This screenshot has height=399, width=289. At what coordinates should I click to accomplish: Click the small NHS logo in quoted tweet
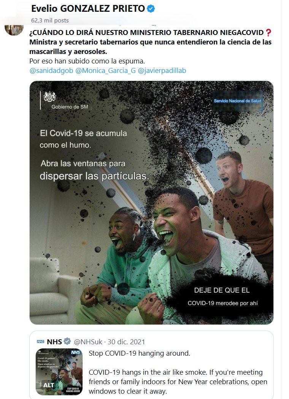[x=40, y=342]
